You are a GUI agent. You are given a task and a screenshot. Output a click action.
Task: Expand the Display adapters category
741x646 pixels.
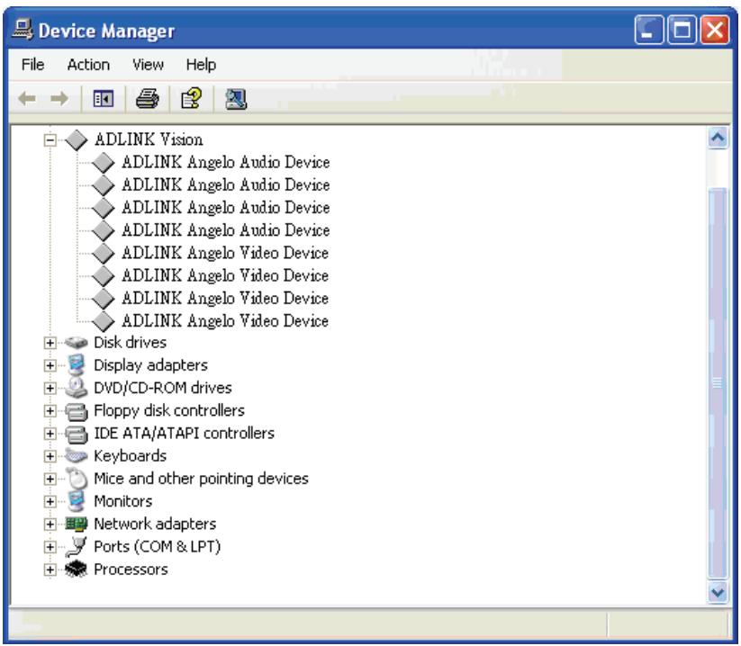[x=50, y=365]
